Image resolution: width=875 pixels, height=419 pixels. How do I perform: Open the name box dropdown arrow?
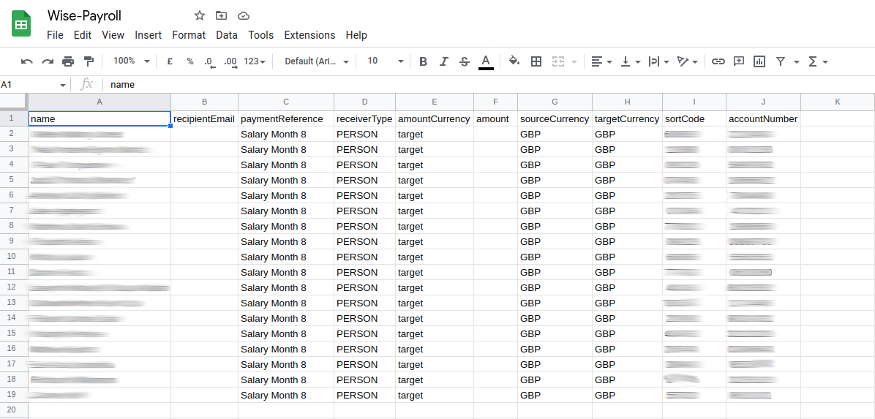point(62,85)
